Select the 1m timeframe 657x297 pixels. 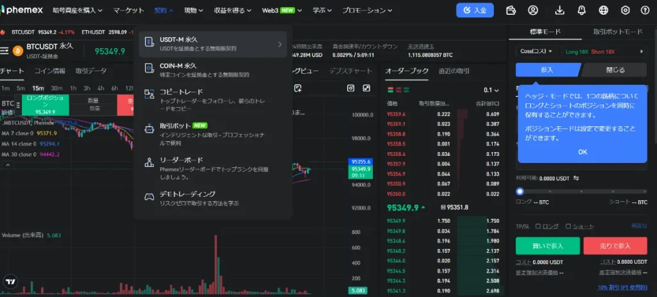tap(5, 88)
